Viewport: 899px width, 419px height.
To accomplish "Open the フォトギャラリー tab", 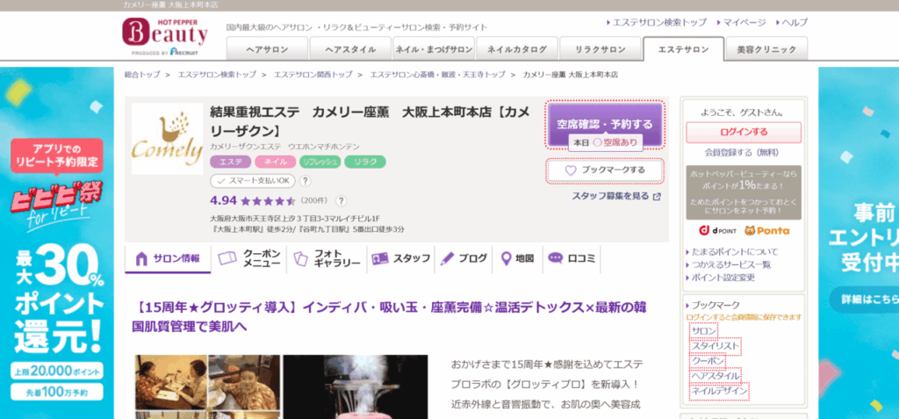I will 327,259.
